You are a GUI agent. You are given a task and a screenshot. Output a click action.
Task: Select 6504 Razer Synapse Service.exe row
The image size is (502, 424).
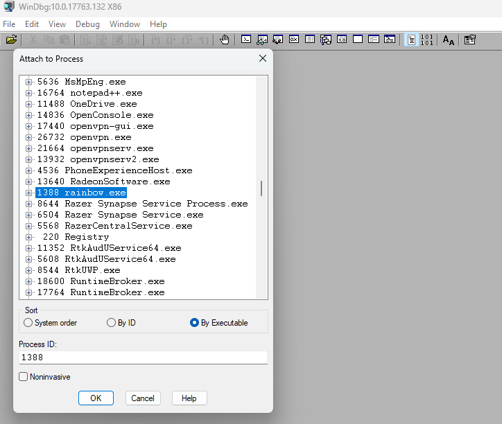click(121, 215)
